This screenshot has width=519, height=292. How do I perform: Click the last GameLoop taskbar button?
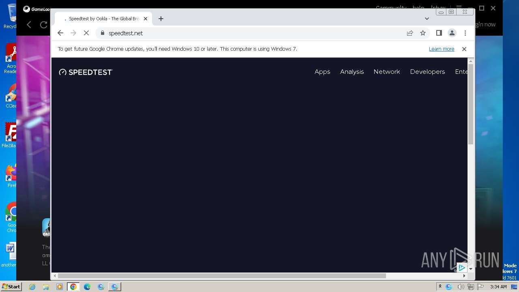click(x=115, y=287)
